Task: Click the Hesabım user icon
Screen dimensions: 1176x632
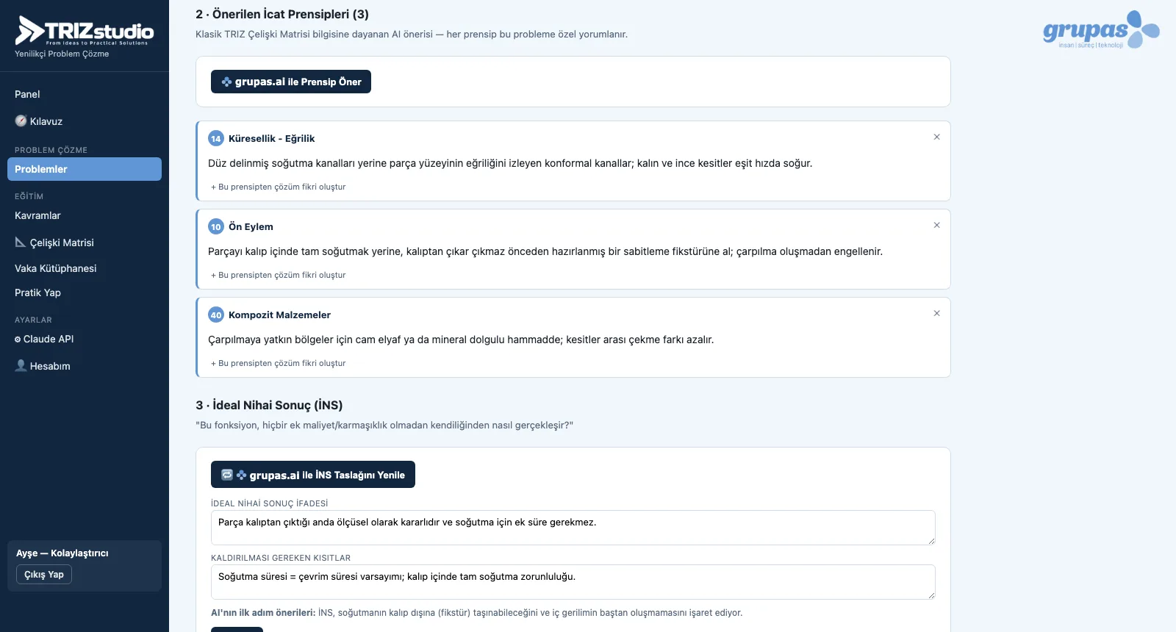Action: point(21,366)
